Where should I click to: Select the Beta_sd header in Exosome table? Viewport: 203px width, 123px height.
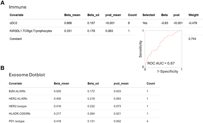coord(93,83)
